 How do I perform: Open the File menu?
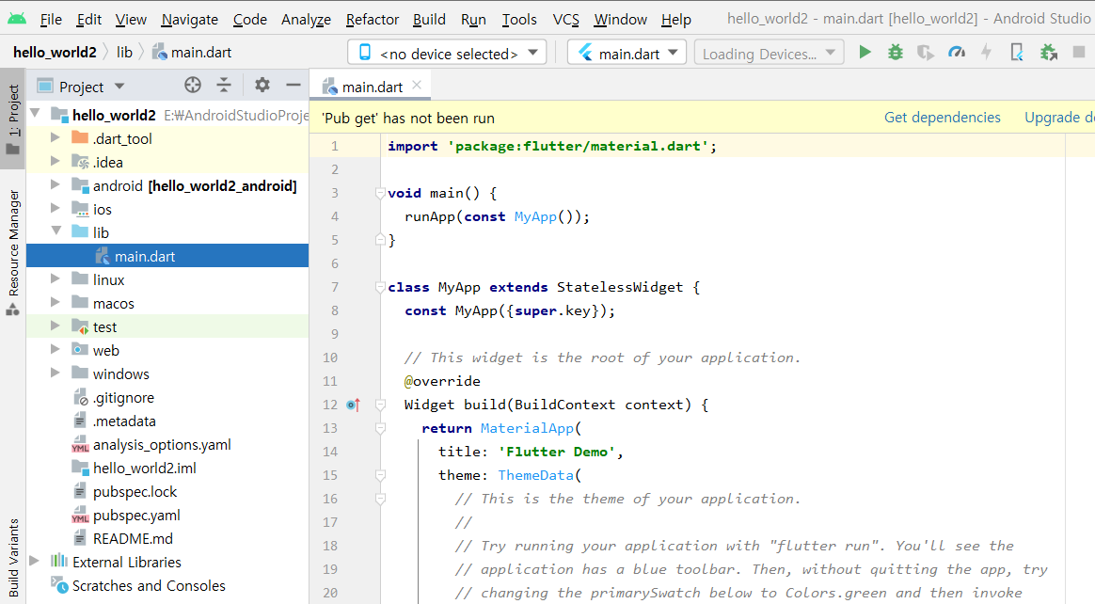[51, 20]
